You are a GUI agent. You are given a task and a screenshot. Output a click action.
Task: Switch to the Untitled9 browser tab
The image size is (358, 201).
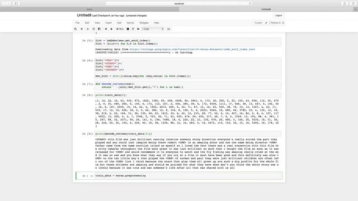[266, 9]
